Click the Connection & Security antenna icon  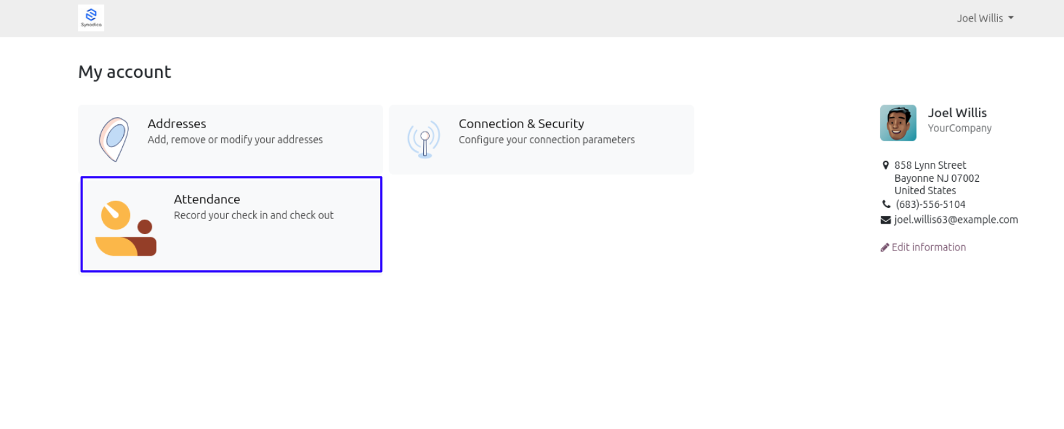tap(424, 139)
